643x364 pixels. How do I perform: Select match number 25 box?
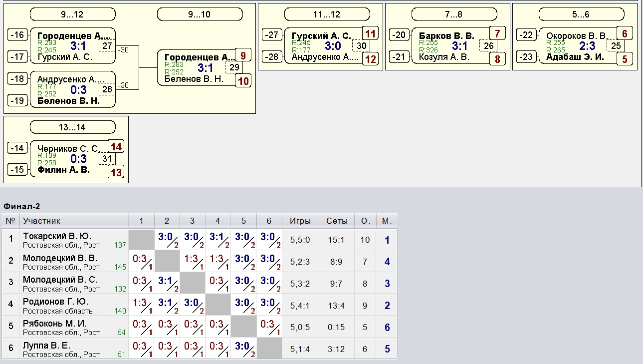(616, 46)
